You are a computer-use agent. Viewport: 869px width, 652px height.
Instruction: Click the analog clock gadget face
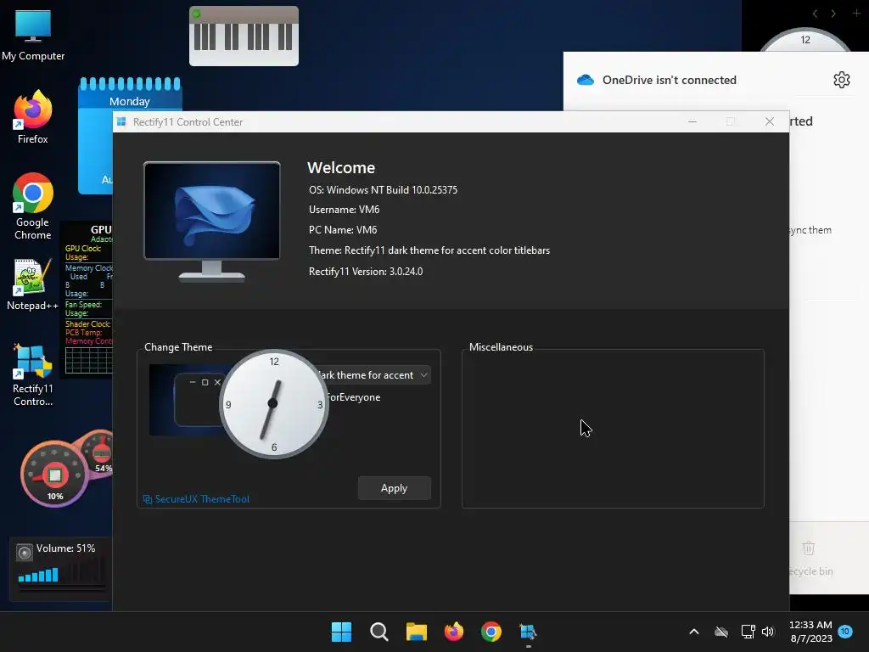pyautogui.click(x=274, y=403)
